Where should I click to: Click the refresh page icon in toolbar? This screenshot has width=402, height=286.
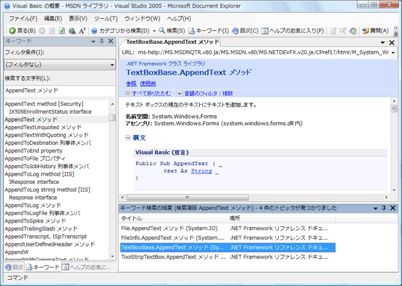(x=62, y=31)
